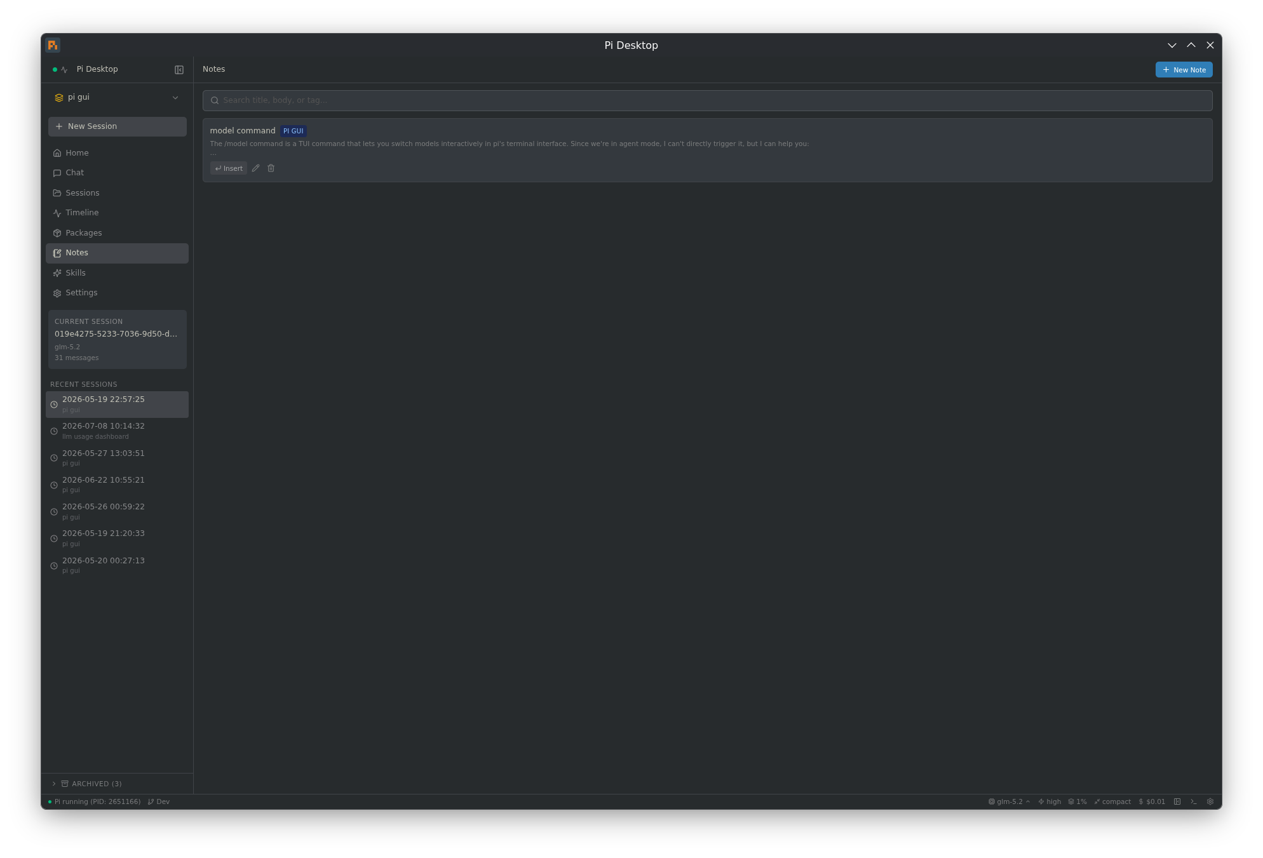Open the glm-5.2 model selector in status bar
This screenshot has width=1263, height=858.
pos(1009,801)
